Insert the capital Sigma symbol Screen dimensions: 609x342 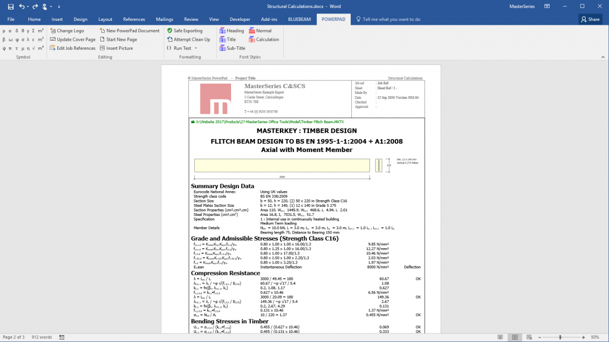pos(33,31)
